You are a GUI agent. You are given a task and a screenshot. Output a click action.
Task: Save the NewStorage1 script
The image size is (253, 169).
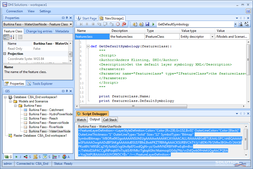147,24
